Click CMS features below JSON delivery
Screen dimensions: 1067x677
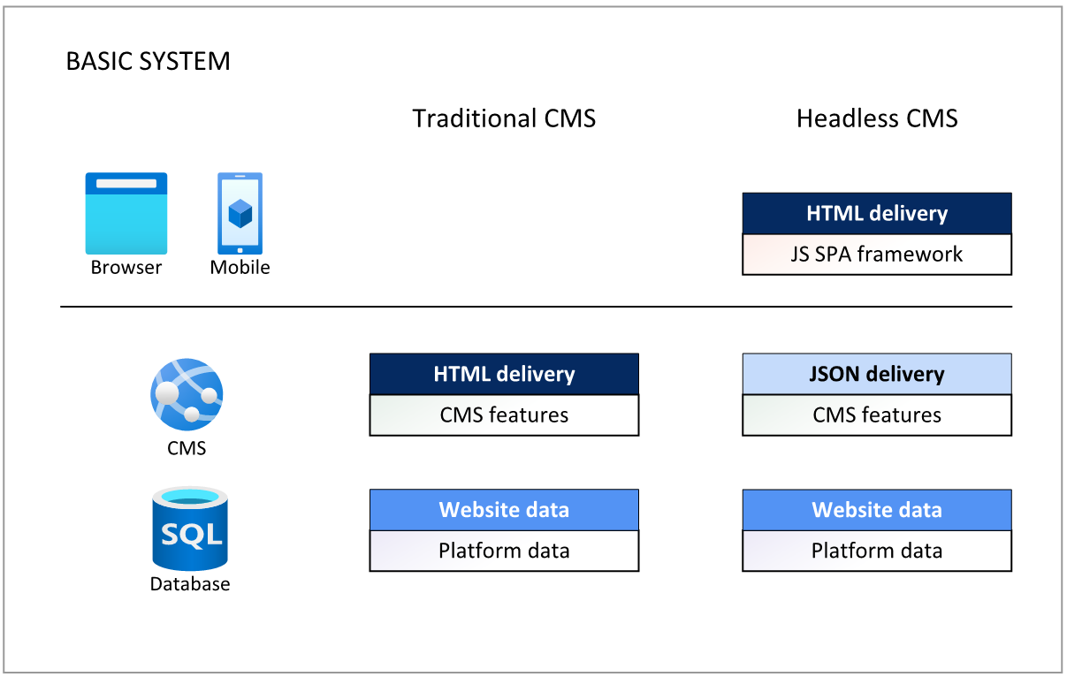[877, 415]
